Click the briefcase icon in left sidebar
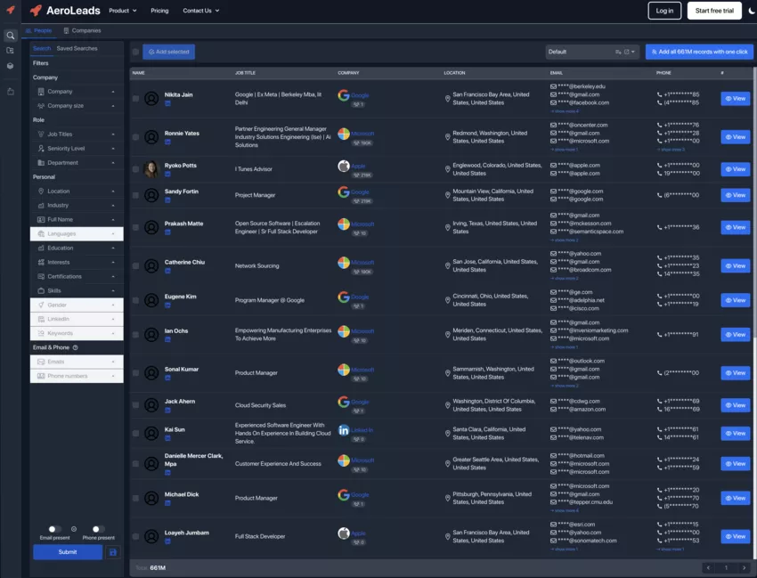The image size is (757, 578). [11, 92]
